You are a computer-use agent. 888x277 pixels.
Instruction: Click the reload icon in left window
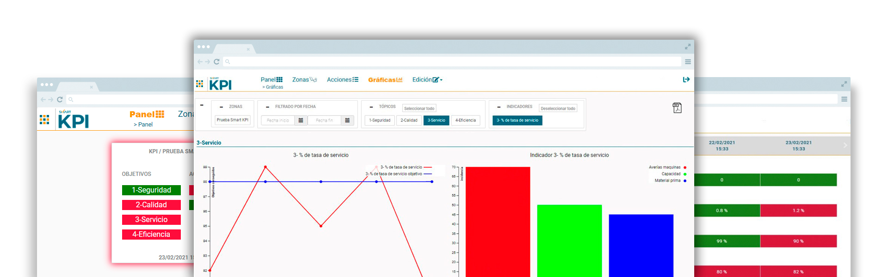(60, 99)
